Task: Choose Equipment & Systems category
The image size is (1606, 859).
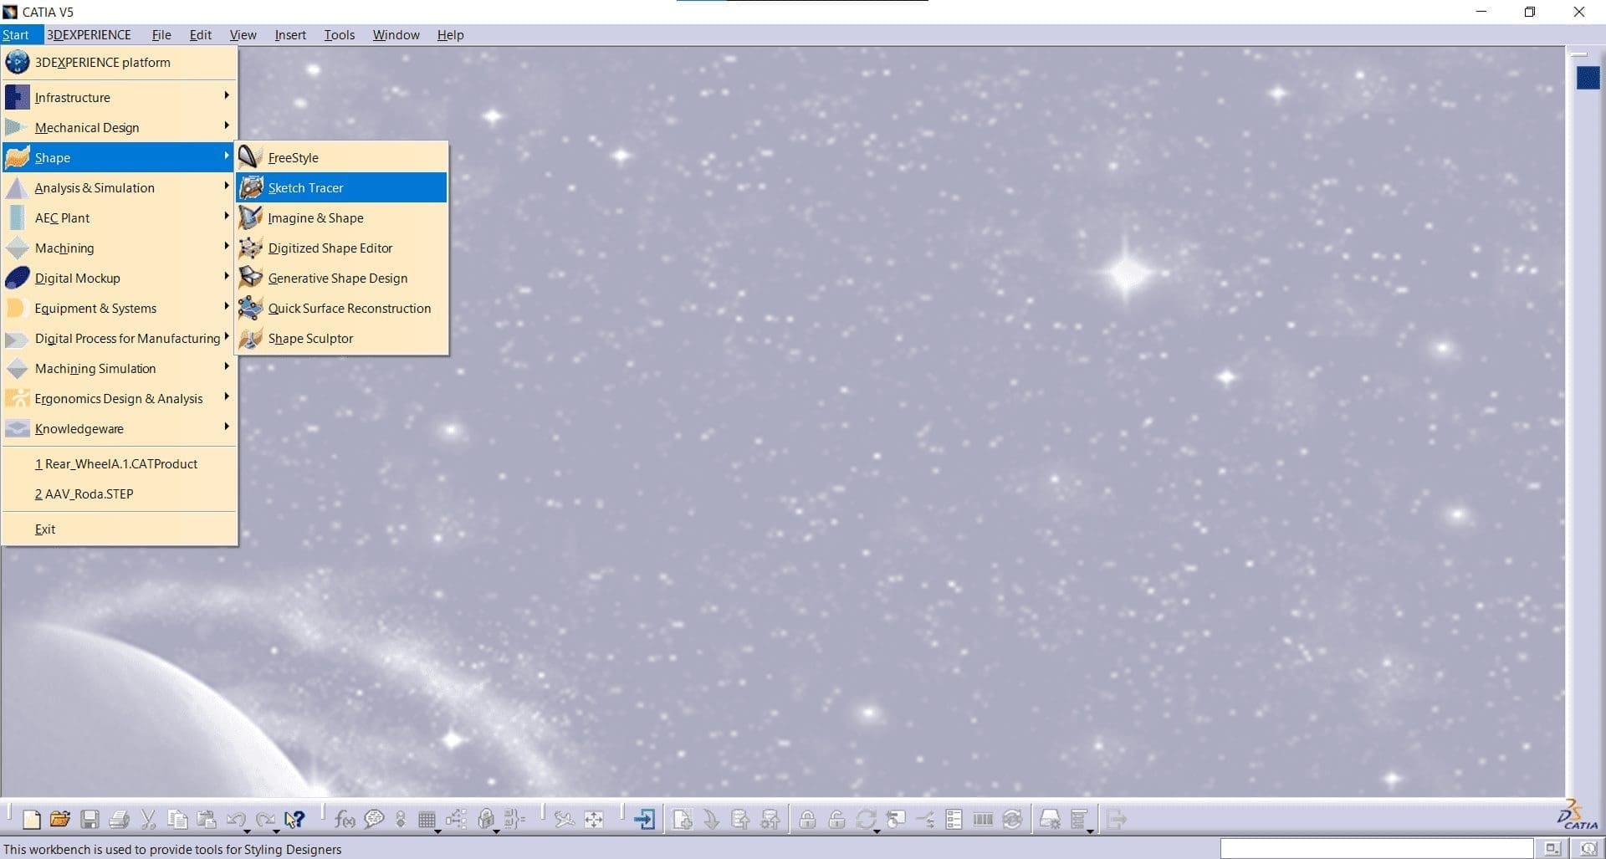Action: click(119, 308)
